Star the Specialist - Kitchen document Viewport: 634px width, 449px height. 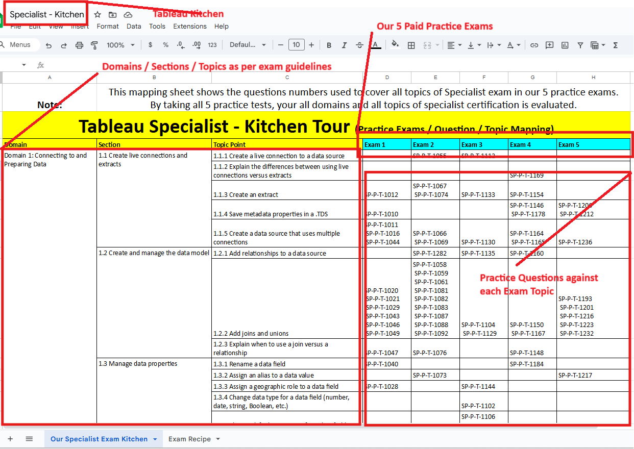pyautogui.click(x=97, y=15)
